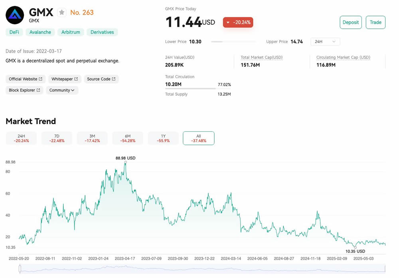
Task: Click the 88.98 USD peak marker
Action: pyautogui.click(x=125, y=162)
